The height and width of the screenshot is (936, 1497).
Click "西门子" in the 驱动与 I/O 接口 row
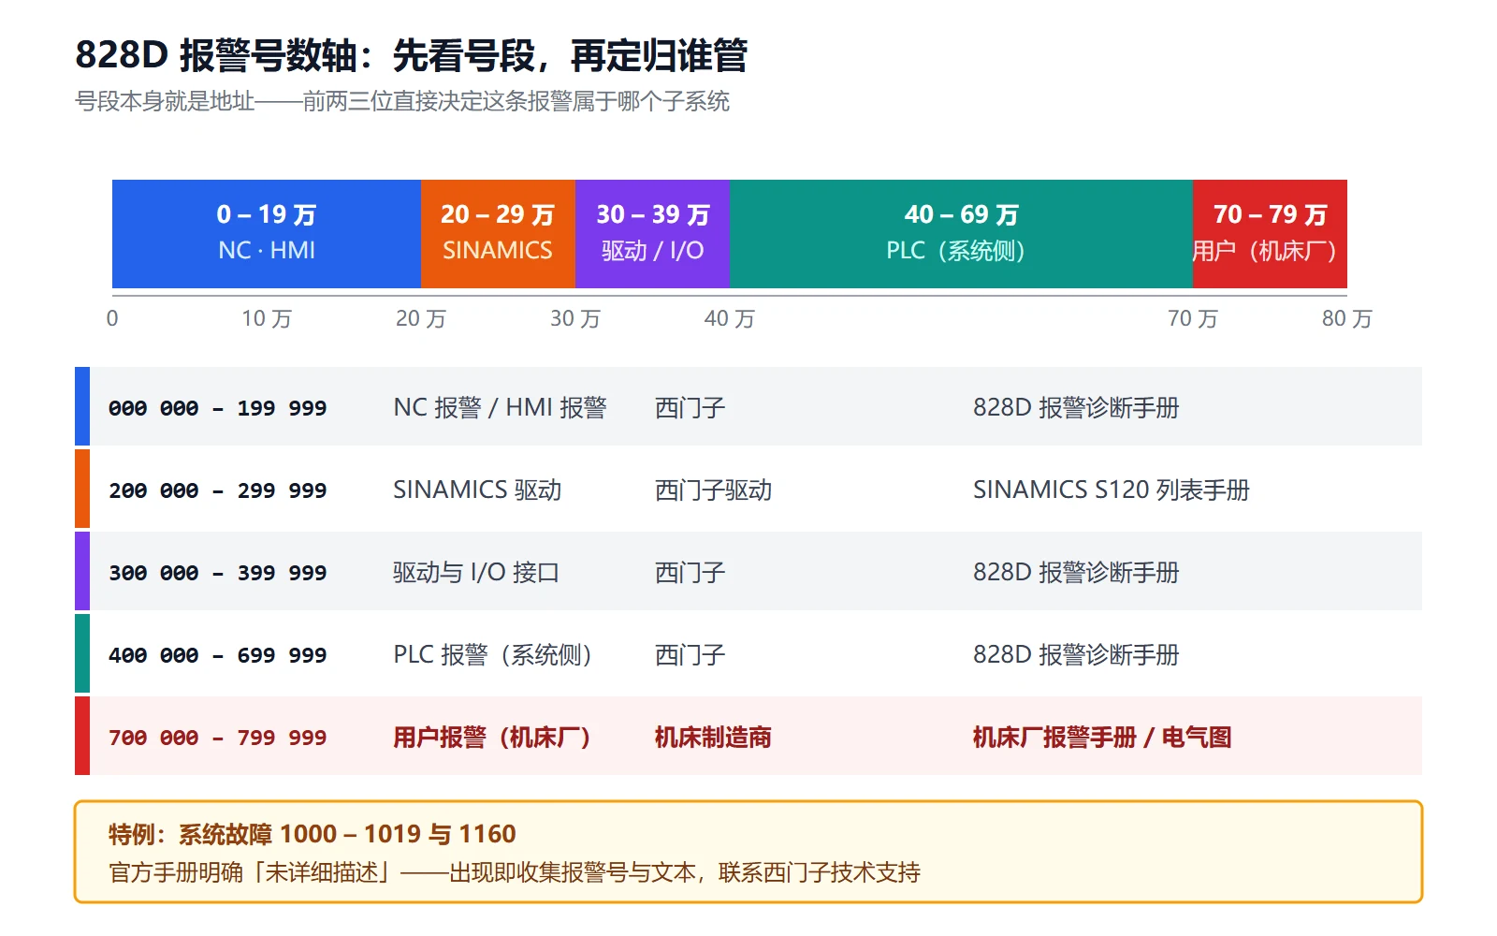point(690,572)
